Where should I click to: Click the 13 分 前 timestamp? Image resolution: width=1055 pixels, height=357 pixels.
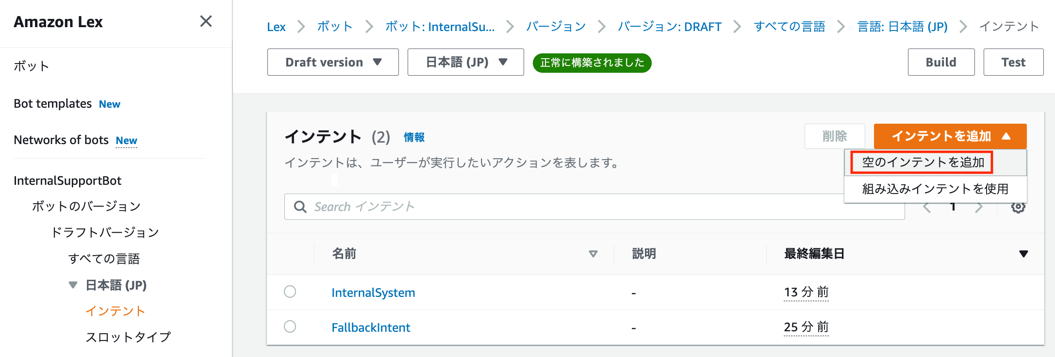click(x=806, y=292)
